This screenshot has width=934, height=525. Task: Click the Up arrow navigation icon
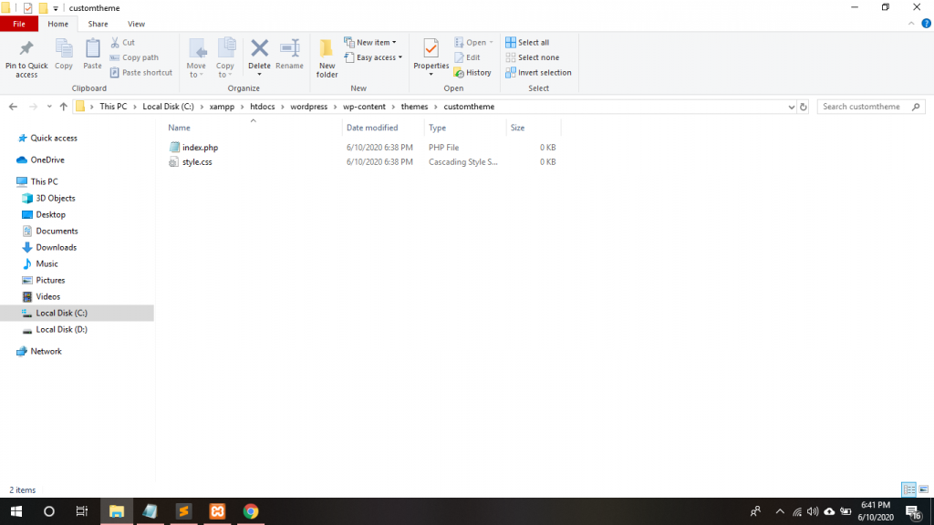click(x=63, y=107)
